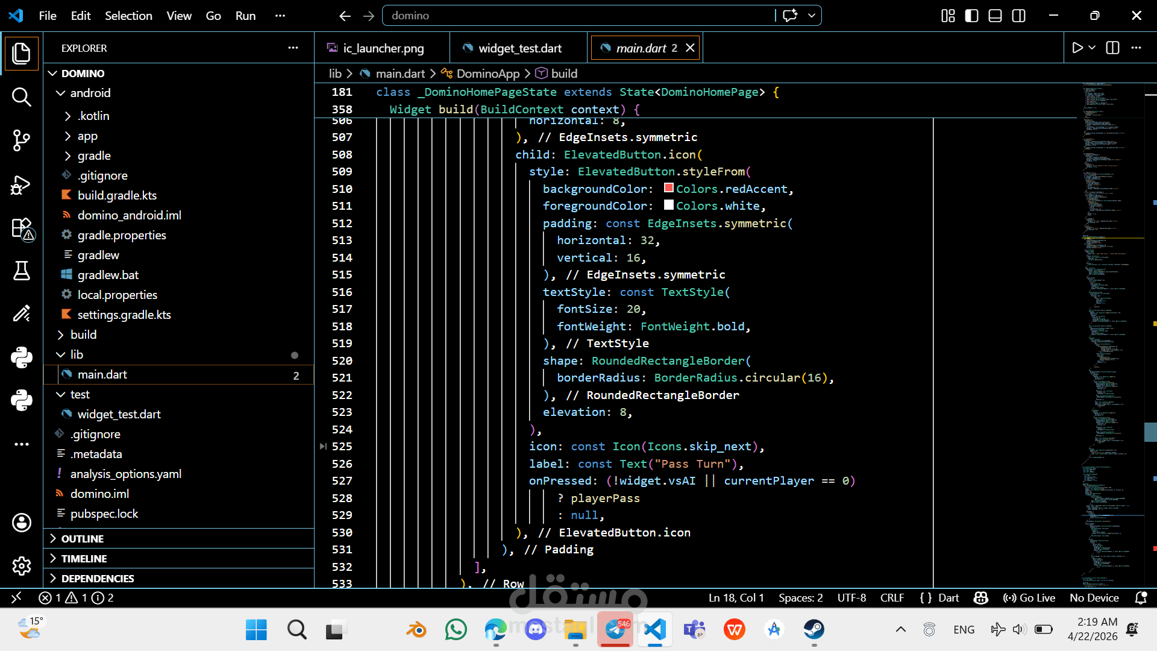
Task: Expand the OUTLINE section
Action: point(83,538)
